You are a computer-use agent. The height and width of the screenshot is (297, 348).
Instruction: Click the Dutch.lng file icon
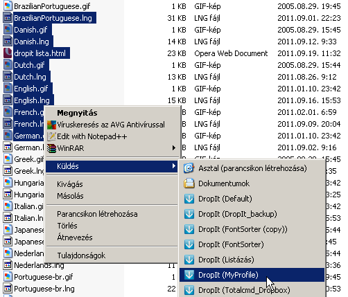8,77
